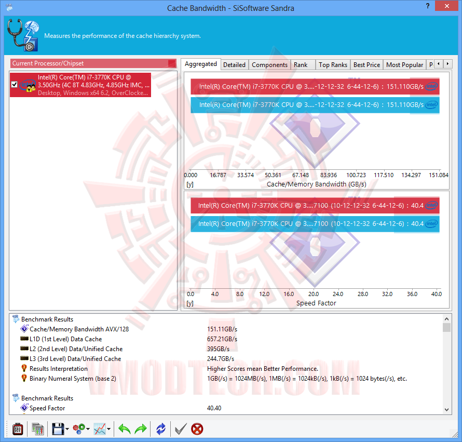This screenshot has height=442, width=462.
Task: Click the red 151.110GB/s bandwidth bar
Action: point(315,87)
